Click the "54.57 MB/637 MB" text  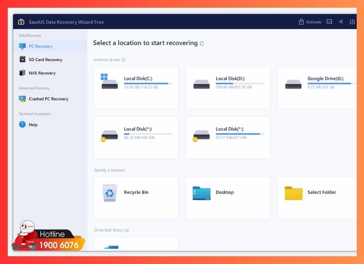231,137
